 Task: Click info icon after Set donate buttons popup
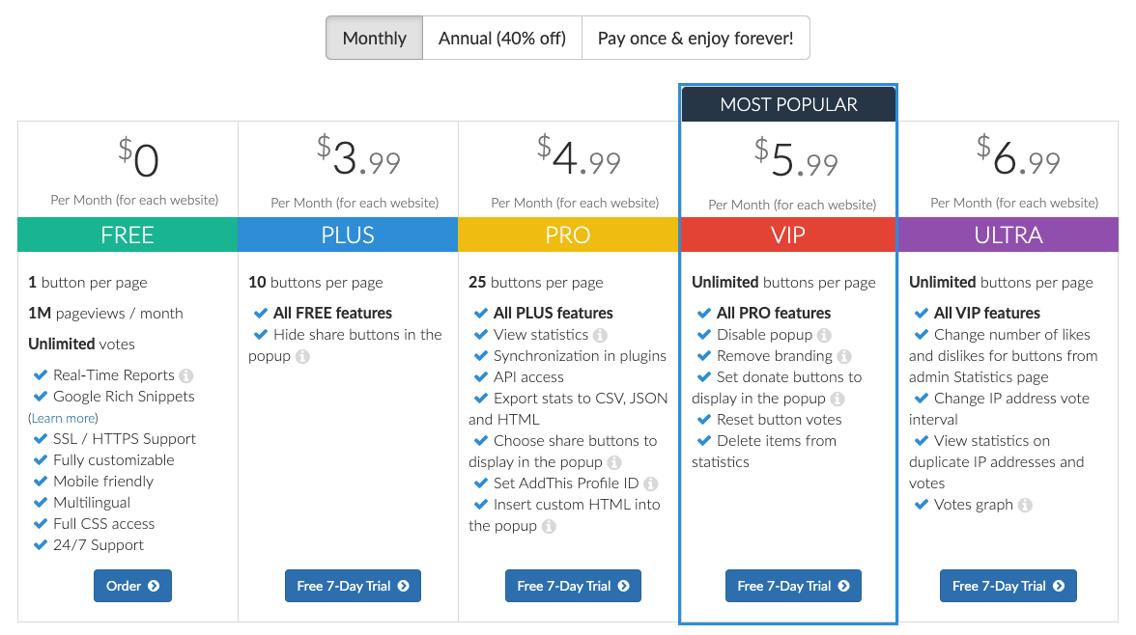click(837, 399)
